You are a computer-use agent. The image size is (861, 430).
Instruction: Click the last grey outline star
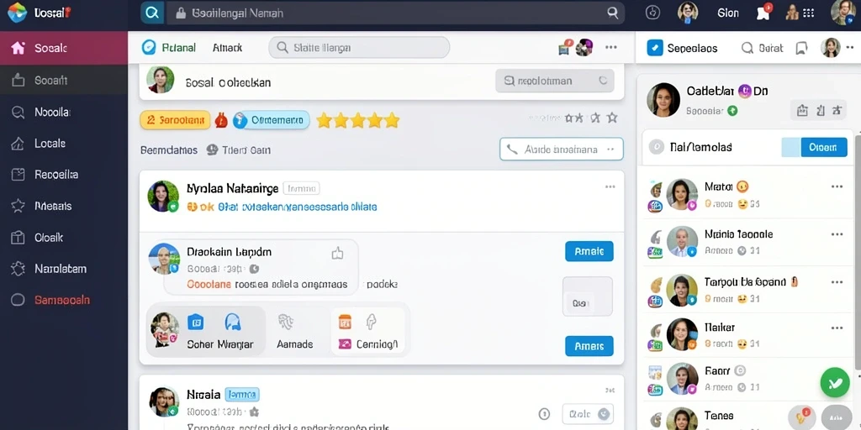point(612,118)
